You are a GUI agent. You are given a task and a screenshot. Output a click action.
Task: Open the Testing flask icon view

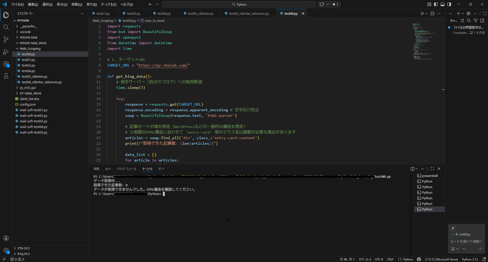[6, 76]
